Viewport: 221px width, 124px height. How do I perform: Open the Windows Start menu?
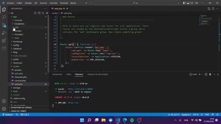pyautogui.click(x=82, y=120)
